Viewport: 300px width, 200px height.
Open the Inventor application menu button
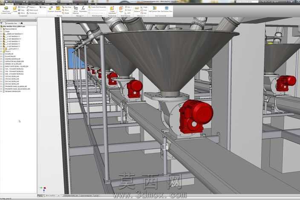coord(2,2)
